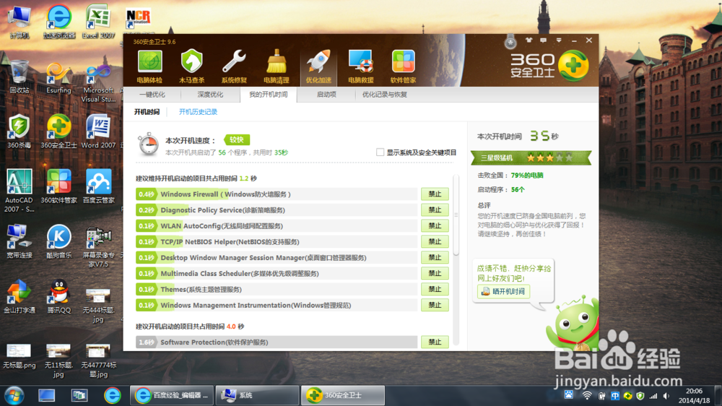Click the Wi-Fi tray icon
The width and height of the screenshot is (722, 406).
(587, 396)
